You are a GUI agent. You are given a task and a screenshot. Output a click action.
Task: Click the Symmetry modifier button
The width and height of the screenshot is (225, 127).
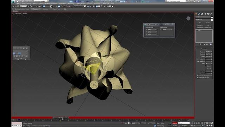click(x=200, y=25)
